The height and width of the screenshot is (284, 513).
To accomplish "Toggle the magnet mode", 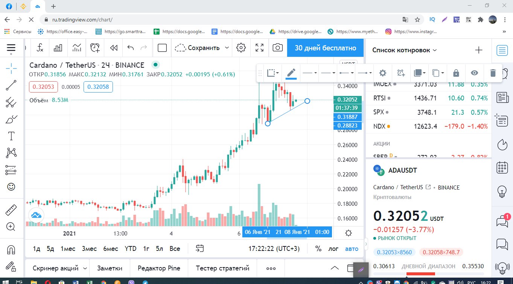I will click(x=11, y=249).
